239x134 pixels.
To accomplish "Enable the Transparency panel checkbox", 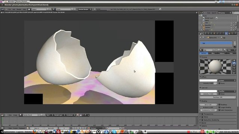I will click(202, 114).
